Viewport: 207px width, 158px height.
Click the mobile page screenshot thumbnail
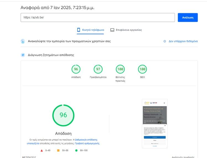click(155, 124)
